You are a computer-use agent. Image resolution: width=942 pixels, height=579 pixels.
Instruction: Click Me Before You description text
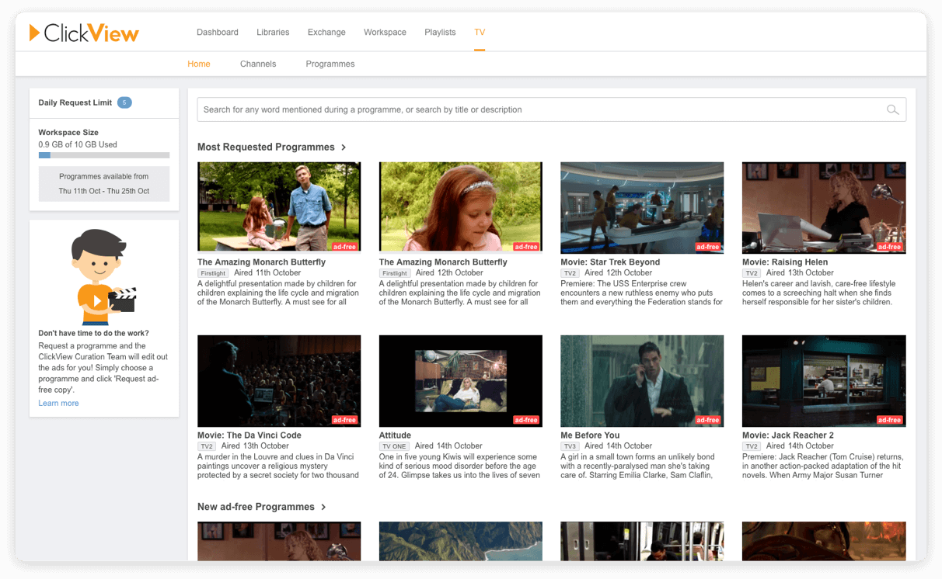pyautogui.click(x=638, y=466)
